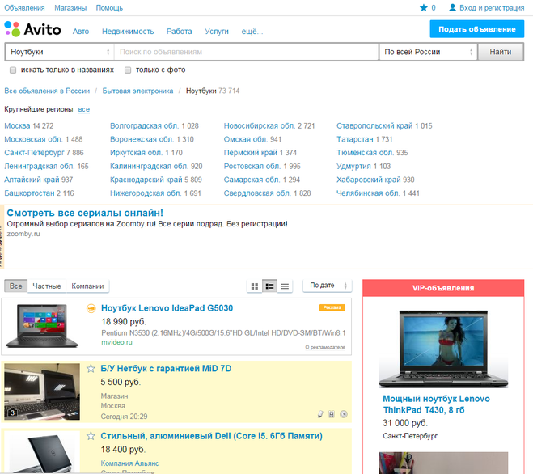Screen dimensions: 533x474
Task: Tick the 'только с фото' checkbox
Action: pyautogui.click(x=128, y=70)
